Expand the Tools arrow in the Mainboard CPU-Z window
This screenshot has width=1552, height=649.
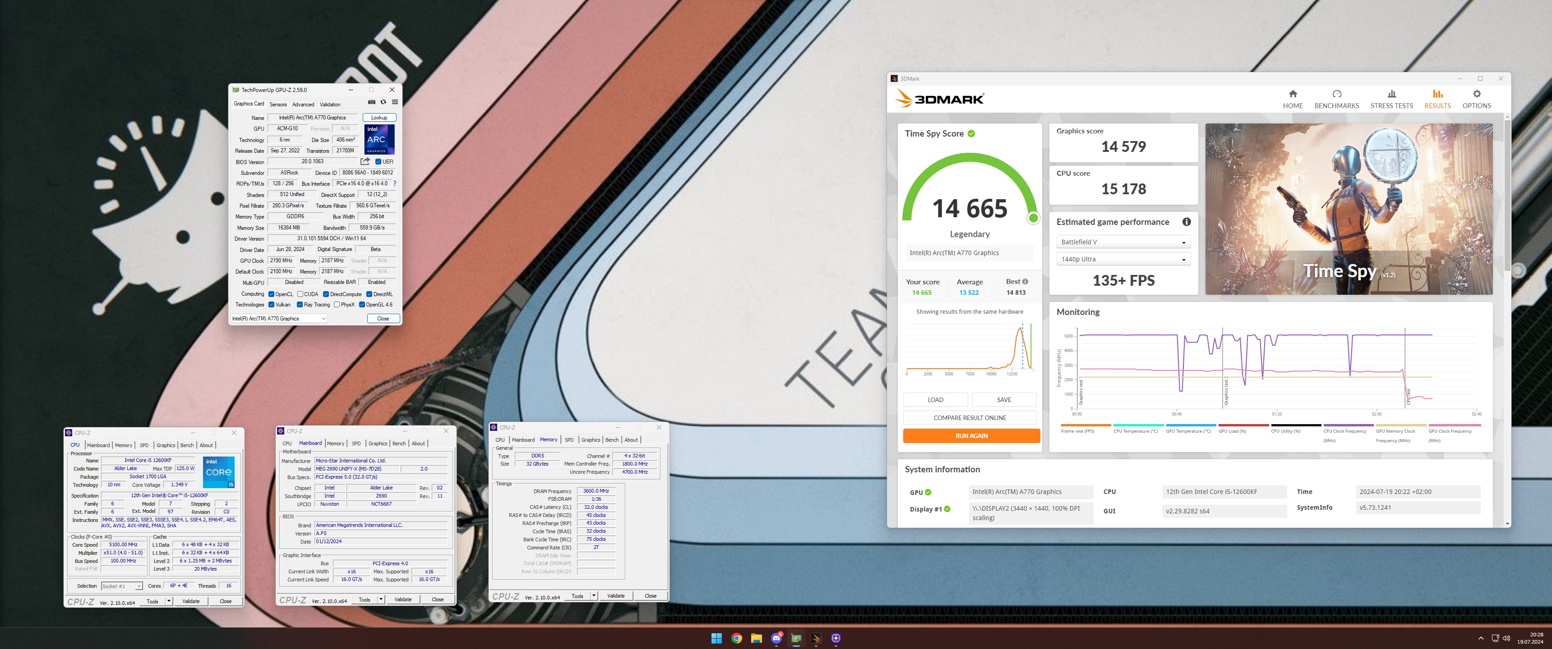pyautogui.click(x=381, y=599)
